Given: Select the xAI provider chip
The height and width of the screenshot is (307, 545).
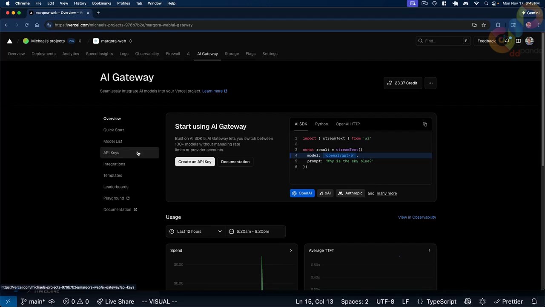Looking at the screenshot, I should click(x=325, y=194).
